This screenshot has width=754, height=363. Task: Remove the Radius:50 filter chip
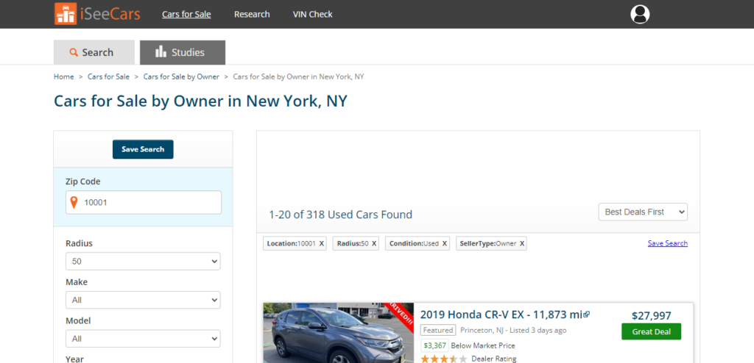click(374, 243)
